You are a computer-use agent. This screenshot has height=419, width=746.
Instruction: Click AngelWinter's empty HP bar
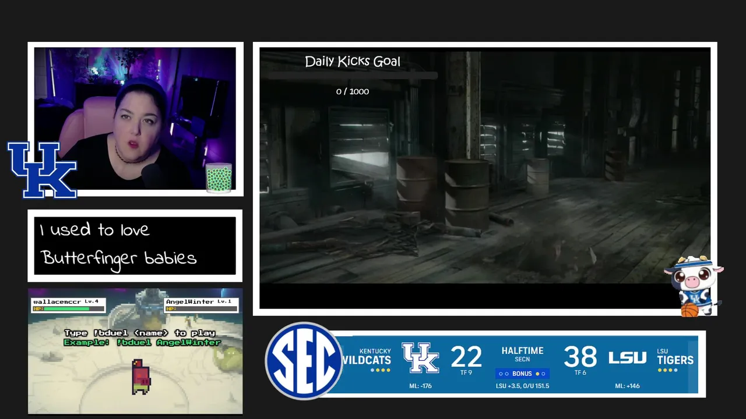coord(200,309)
